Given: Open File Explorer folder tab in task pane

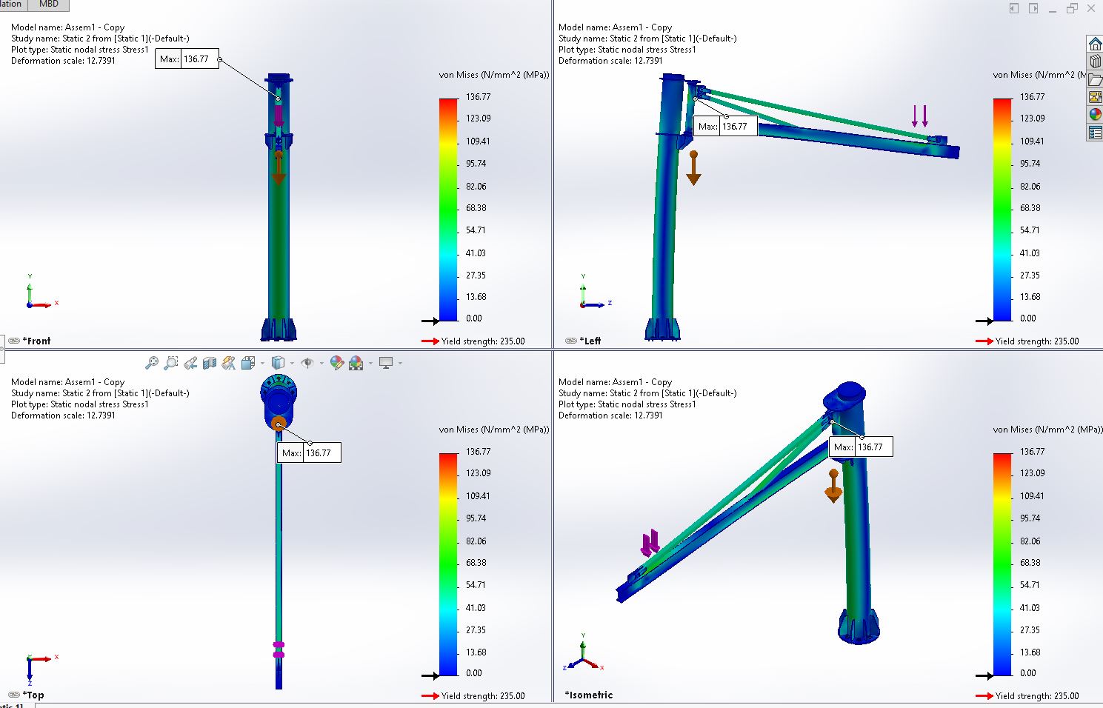Looking at the screenshot, I should 1095,80.
